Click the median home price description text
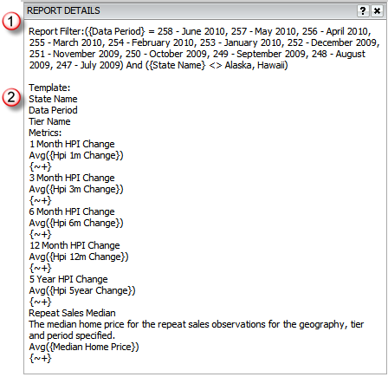 (197, 330)
